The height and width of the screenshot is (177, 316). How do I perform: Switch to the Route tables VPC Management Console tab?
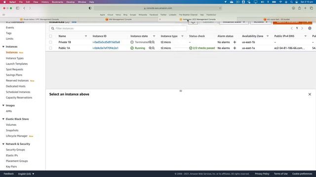(x=39, y=20)
